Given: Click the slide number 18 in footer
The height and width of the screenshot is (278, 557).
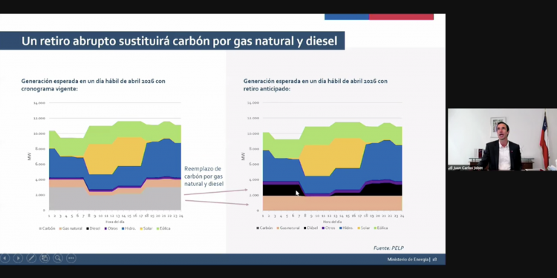Looking at the screenshot, I should coord(434,259).
